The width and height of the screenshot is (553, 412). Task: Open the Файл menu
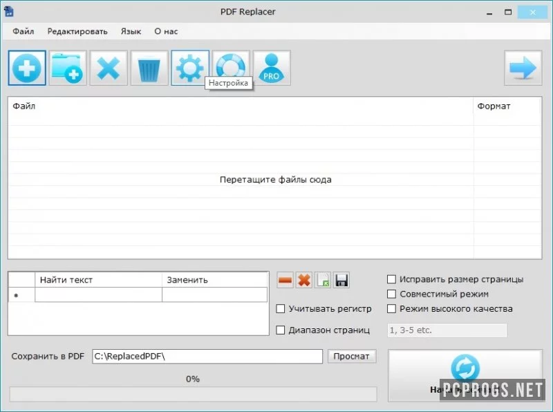coord(24,31)
